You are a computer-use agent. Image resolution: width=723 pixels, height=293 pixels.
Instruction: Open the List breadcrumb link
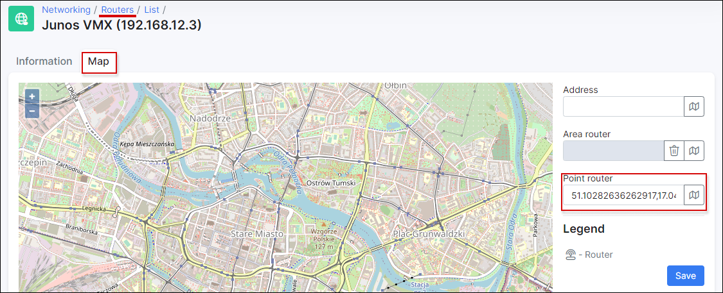152,10
